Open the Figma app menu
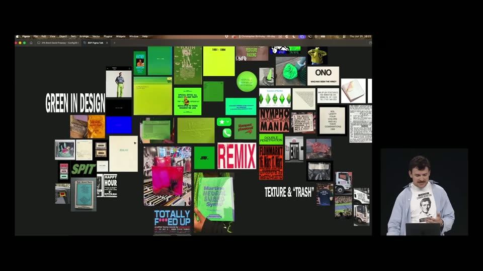Screen dimensions: 483x271 (x=26, y=36)
